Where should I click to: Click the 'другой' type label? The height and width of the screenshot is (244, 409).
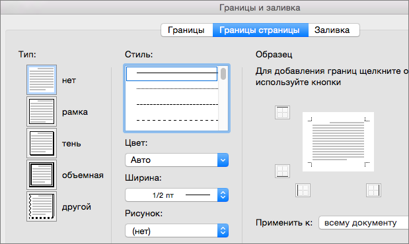(x=77, y=207)
